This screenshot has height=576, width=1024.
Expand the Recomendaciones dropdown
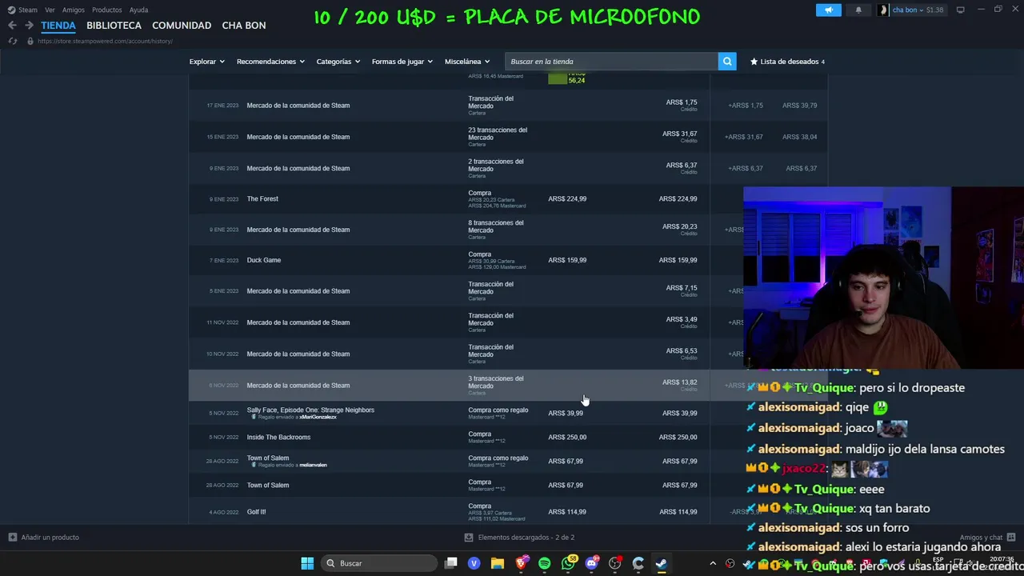pyautogui.click(x=270, y=62)
